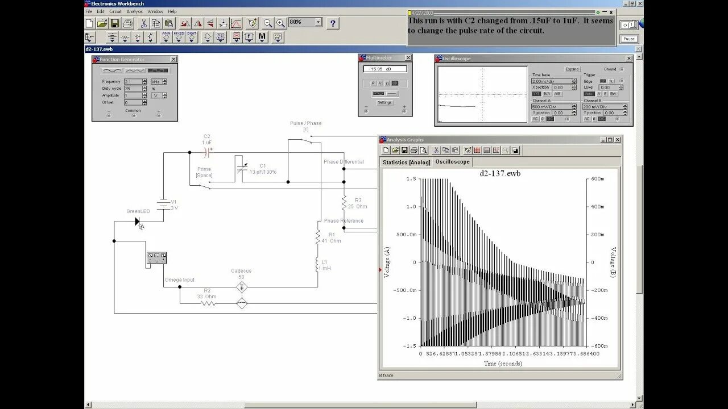Click the multimeter Settings button

[x=385, y=102]
